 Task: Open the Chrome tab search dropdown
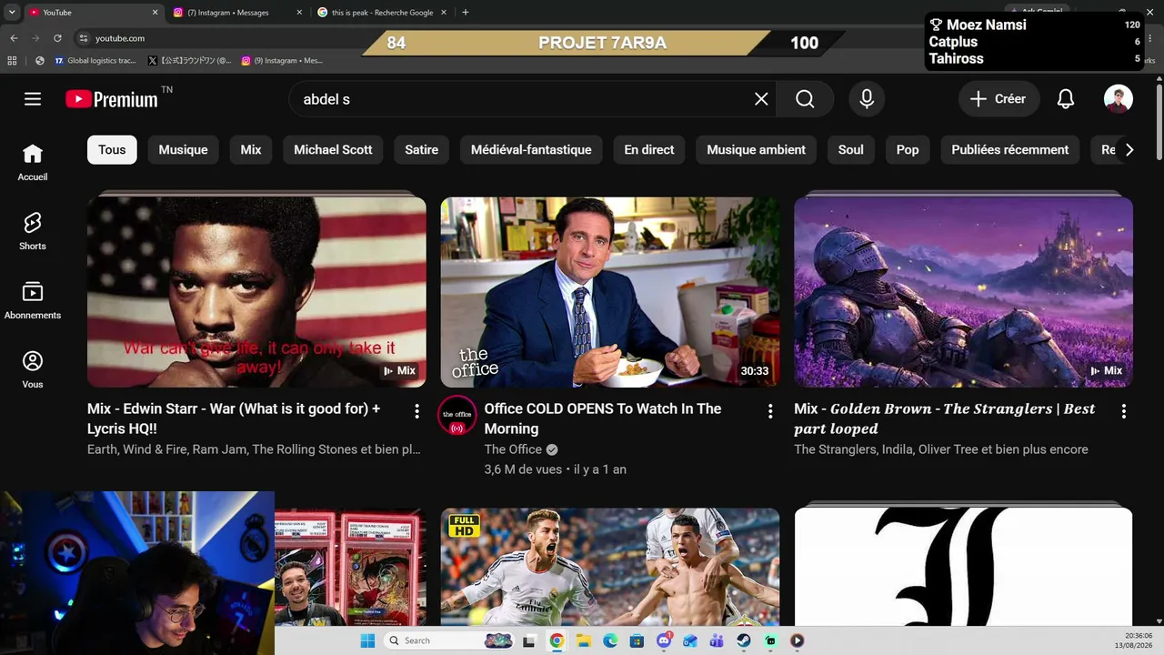(x=12, y=12)
